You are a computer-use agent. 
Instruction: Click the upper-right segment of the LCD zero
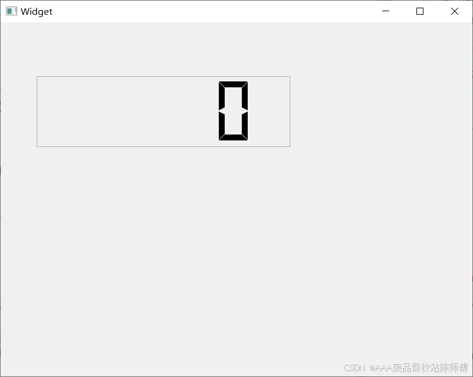click(245, 96)
